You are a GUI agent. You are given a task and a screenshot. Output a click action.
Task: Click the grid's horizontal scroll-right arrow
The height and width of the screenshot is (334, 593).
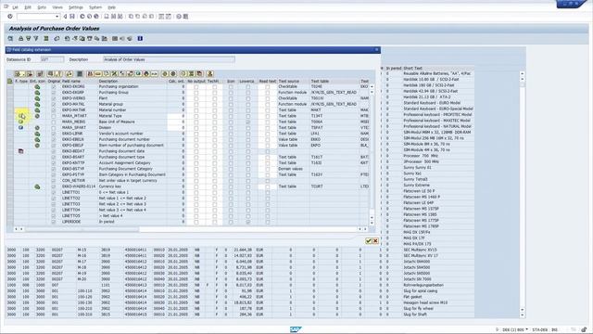(x=365, y=229)
